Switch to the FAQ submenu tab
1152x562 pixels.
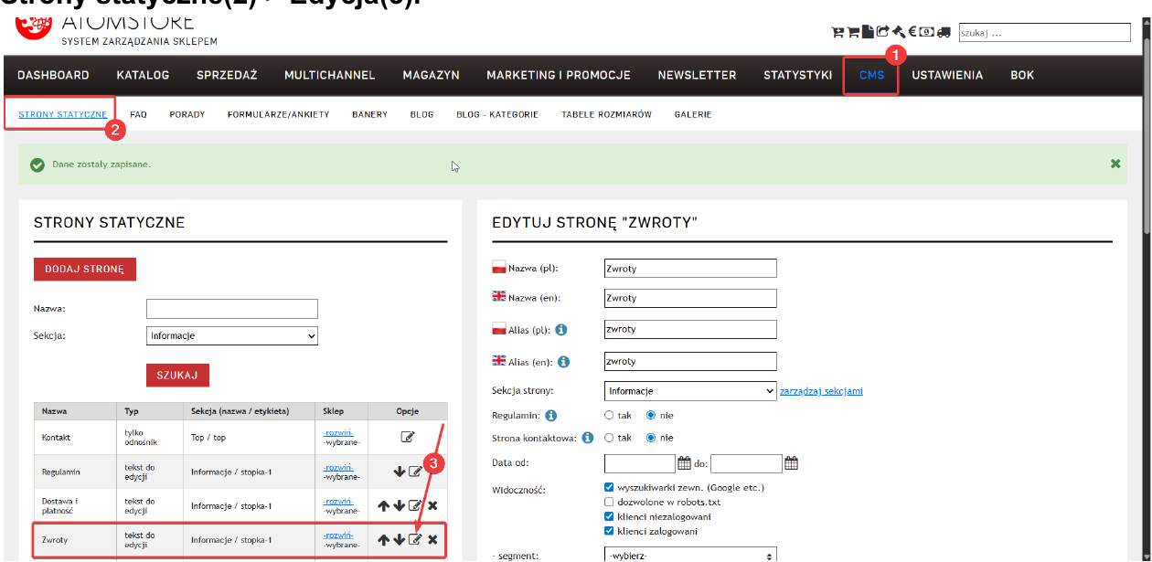click(x=138, y=114)
